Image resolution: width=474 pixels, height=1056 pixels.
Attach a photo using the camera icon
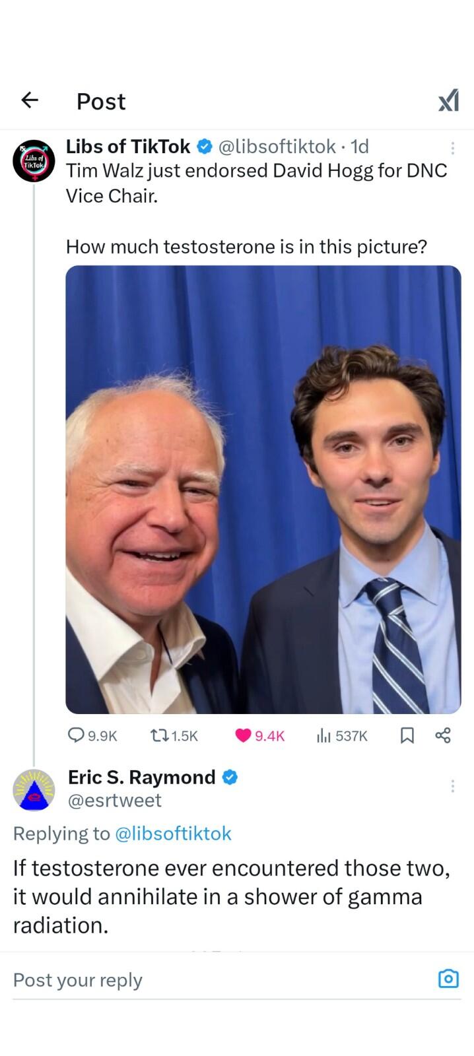tap(448, 979)
